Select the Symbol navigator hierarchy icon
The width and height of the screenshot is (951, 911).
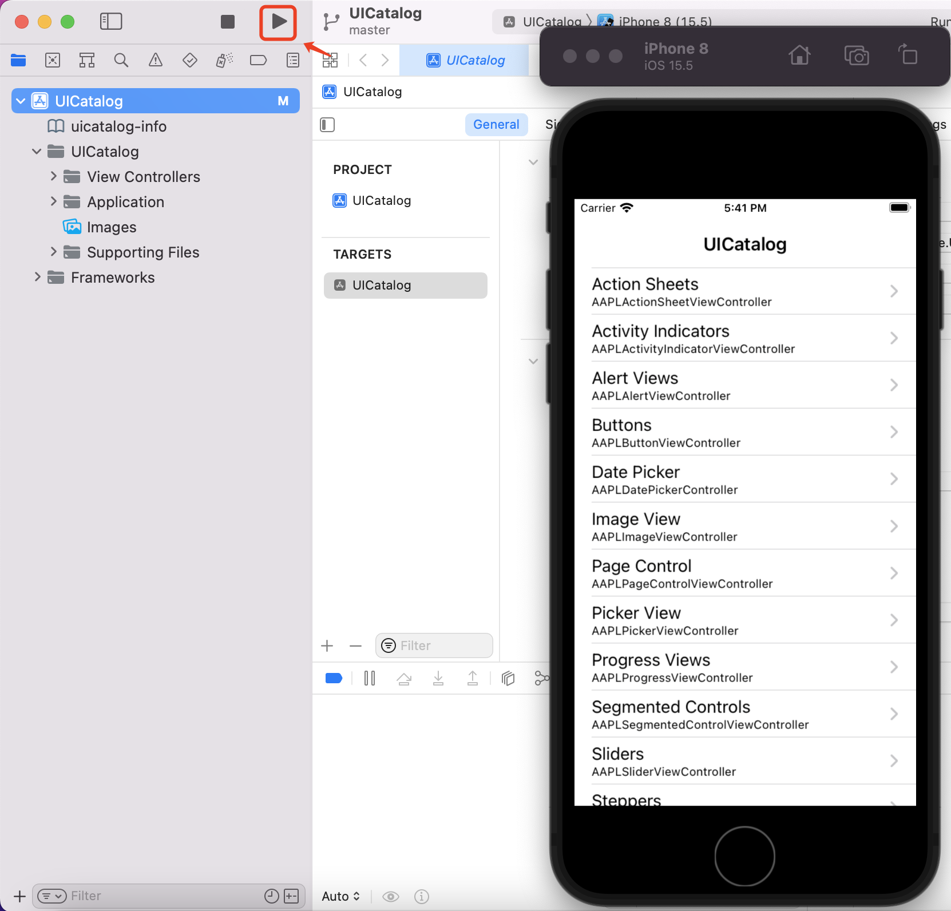(x=87, y=60)
